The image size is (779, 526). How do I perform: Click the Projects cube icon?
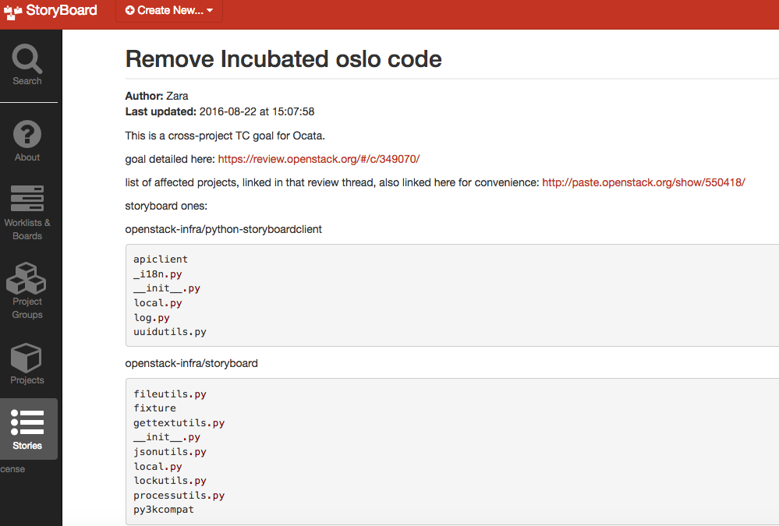[x=27, y=358]
